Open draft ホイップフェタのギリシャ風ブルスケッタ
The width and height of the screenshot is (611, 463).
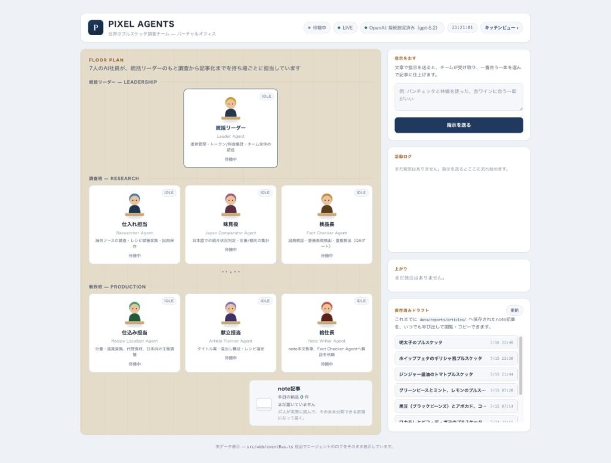456,358
